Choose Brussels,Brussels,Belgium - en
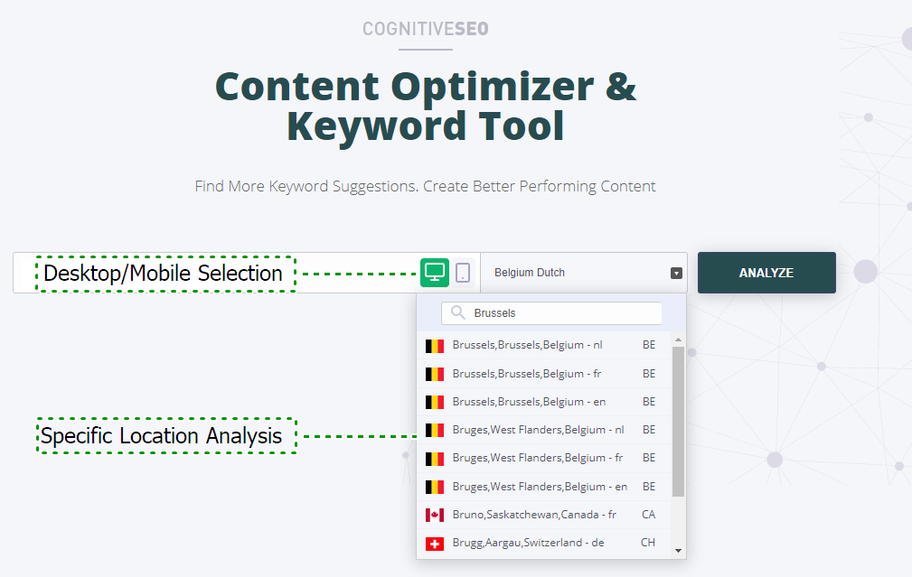The width and height of the screenshot is (912, 577). point(544,402)
